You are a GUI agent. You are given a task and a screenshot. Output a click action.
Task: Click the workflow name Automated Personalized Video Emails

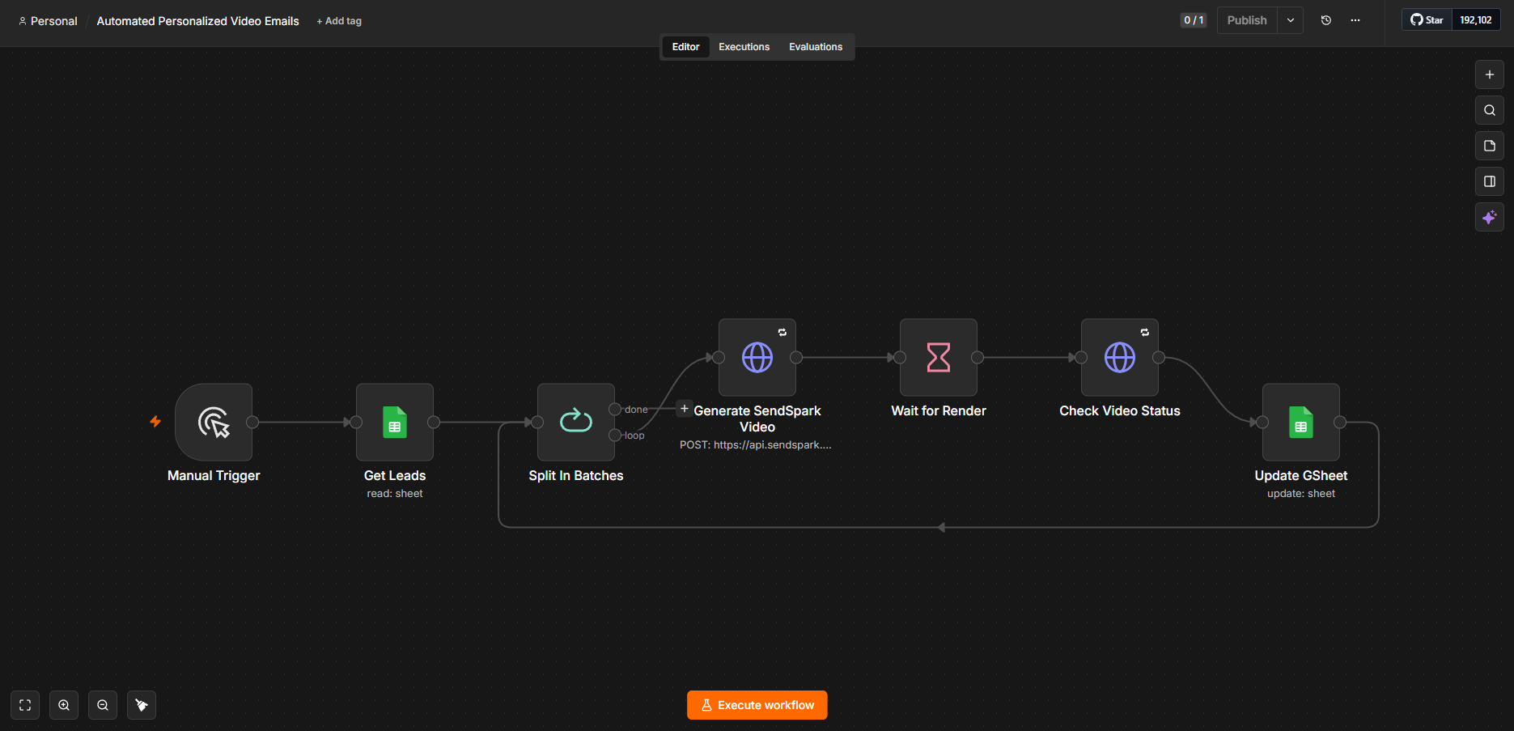coord(197,21)
